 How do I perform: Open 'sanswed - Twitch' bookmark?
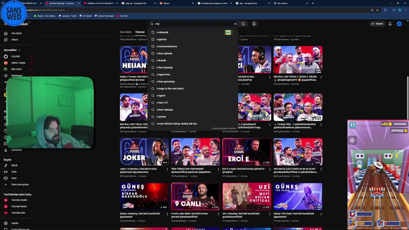(x=68, y=16)
